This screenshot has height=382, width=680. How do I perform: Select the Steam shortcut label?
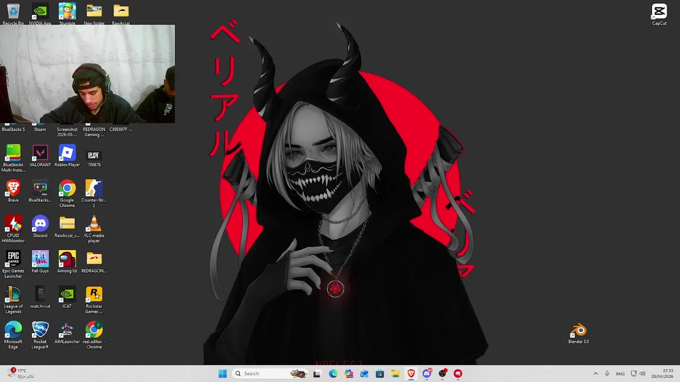pyautogui.click(x=40, y=129)
